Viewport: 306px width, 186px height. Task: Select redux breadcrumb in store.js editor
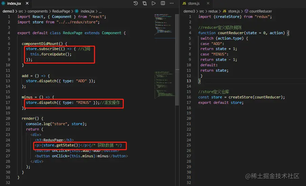point(213,11)
